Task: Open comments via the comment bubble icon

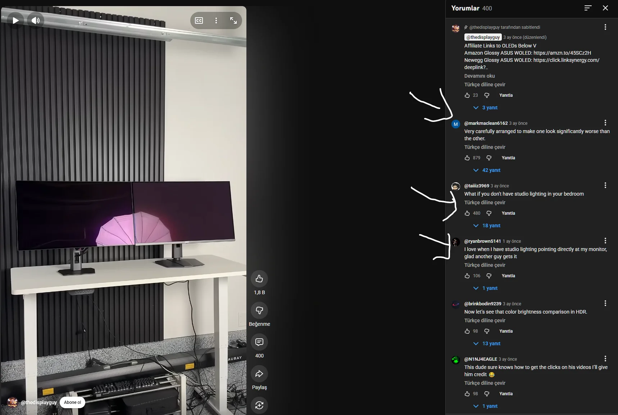Action: click(x=259, y=342)
